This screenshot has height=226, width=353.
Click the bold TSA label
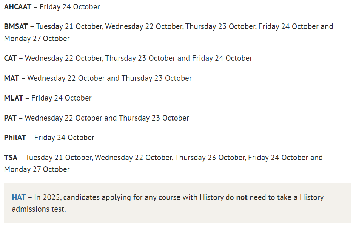[11, 158]
